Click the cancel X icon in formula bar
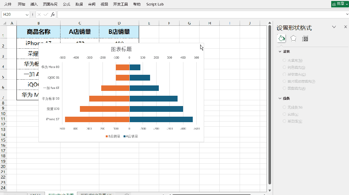The image size is (349, 195). coord(39,15)
